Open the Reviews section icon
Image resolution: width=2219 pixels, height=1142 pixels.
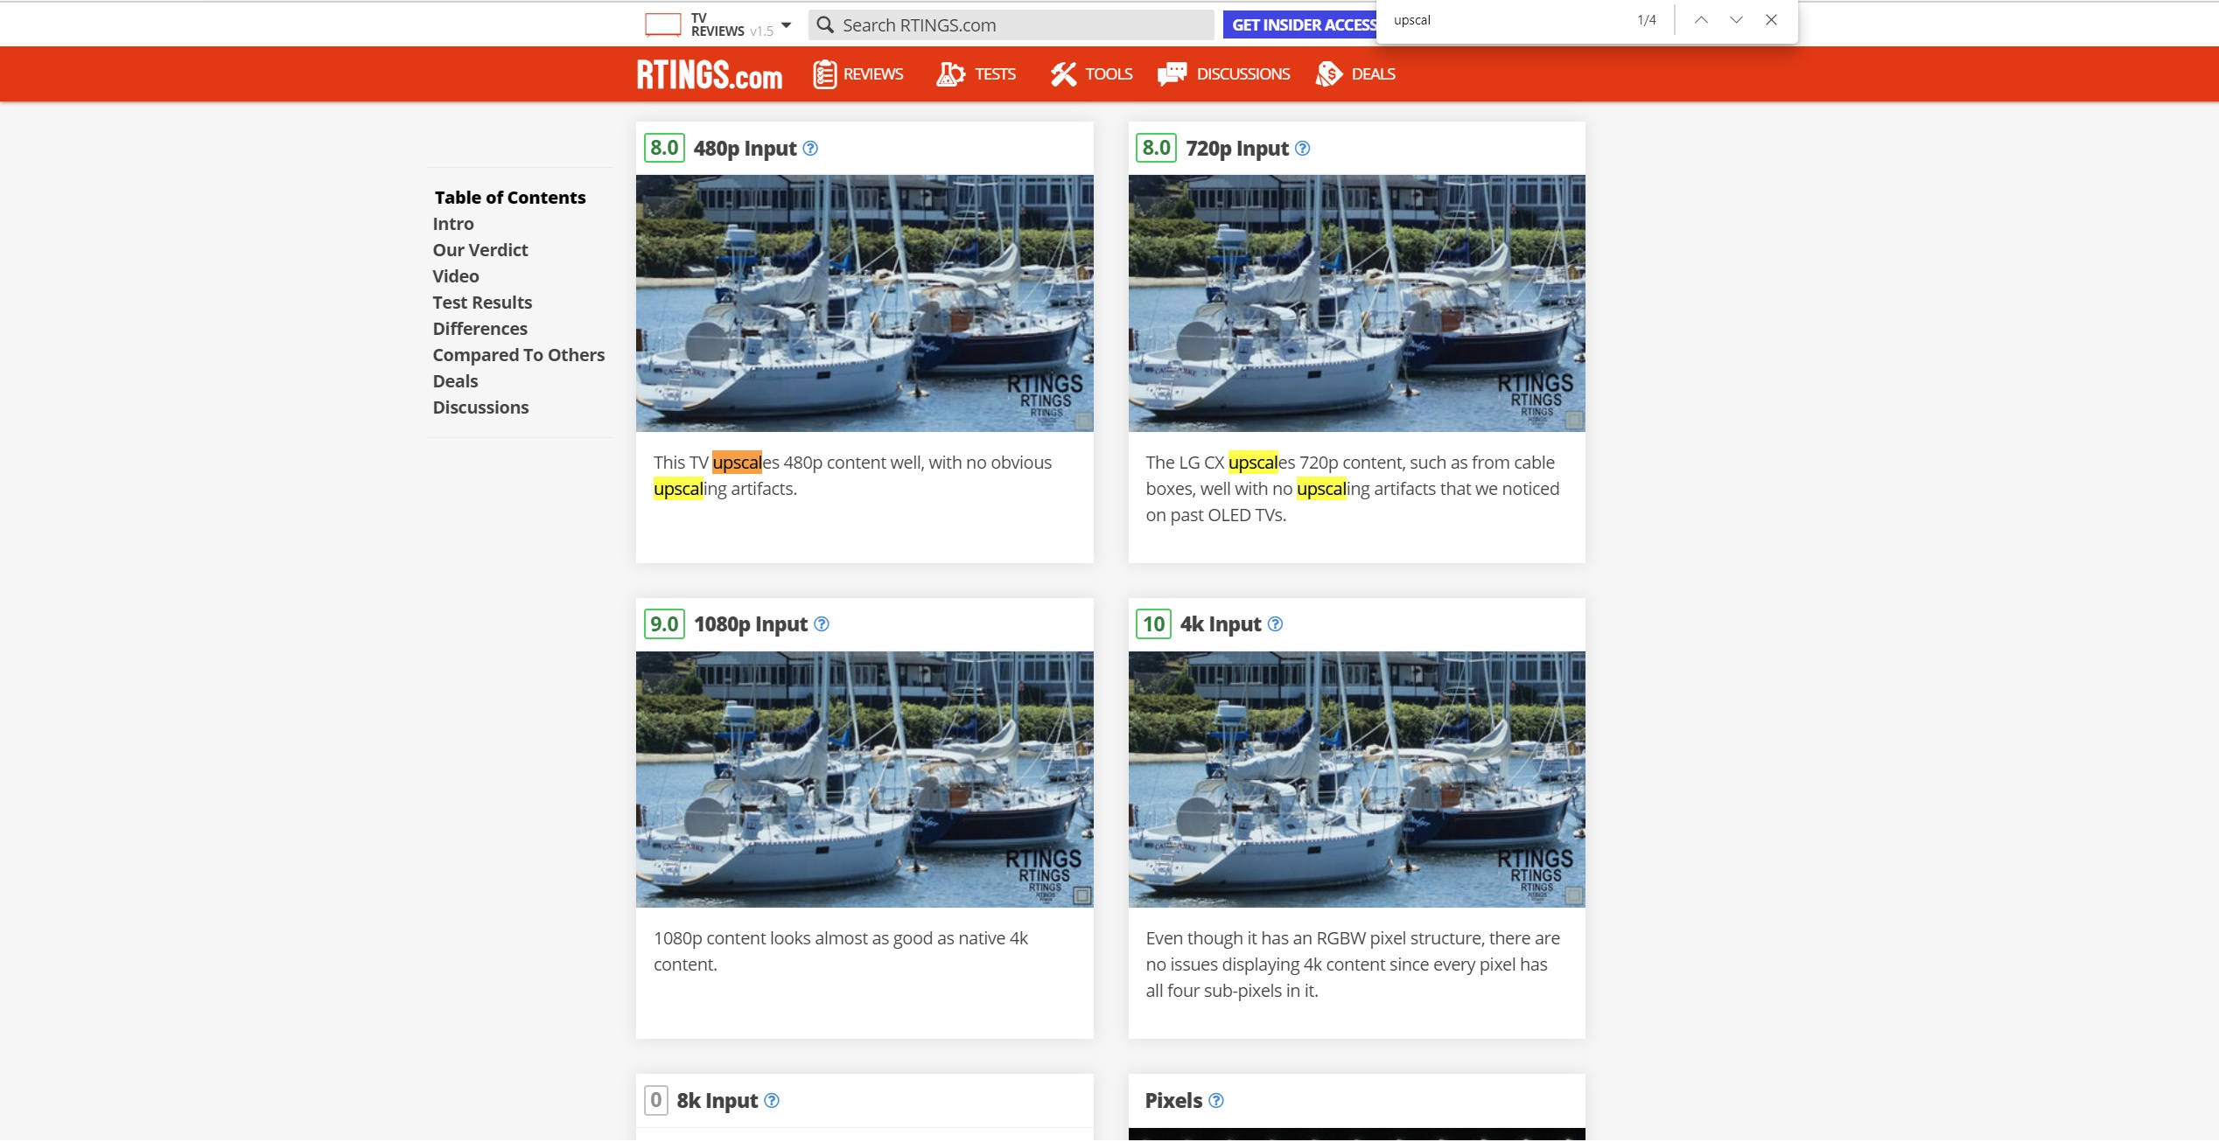(x=824, y=73)
